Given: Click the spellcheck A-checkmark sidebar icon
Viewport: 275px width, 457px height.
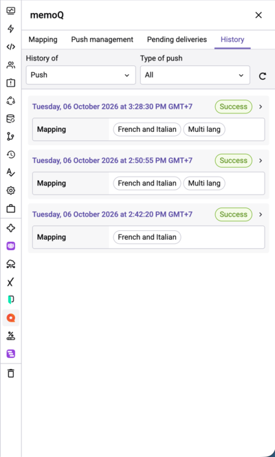Looking at the screenshot, I should (11, 172).
